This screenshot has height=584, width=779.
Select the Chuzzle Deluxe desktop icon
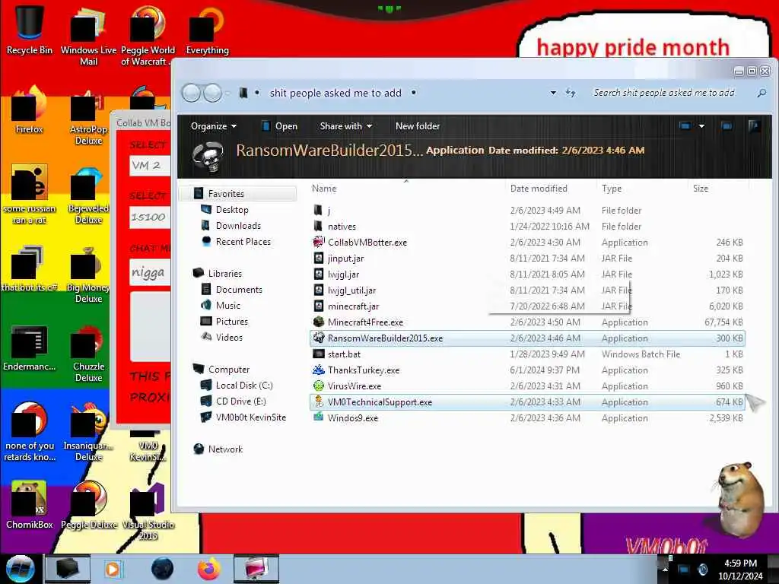pyautogui.click(x=88, y=353)
